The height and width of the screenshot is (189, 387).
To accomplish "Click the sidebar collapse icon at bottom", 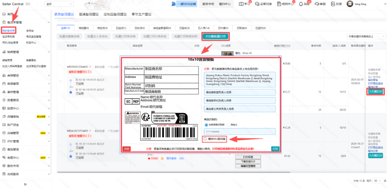I will [25, 184].
